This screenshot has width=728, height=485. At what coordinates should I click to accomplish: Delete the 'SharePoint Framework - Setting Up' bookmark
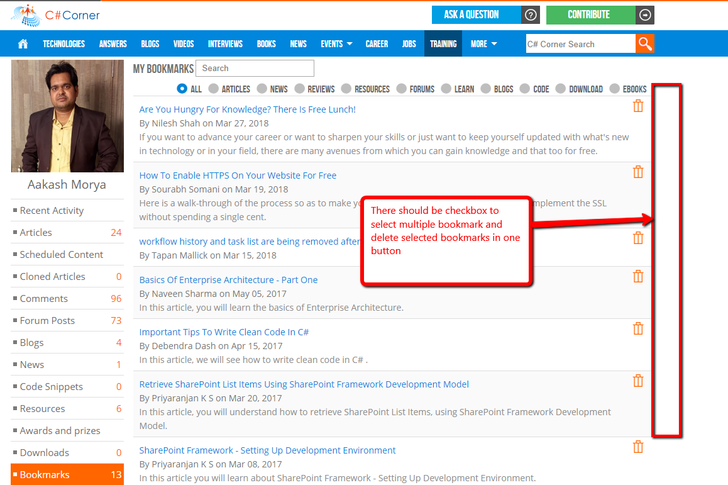(x=638, y=447)
